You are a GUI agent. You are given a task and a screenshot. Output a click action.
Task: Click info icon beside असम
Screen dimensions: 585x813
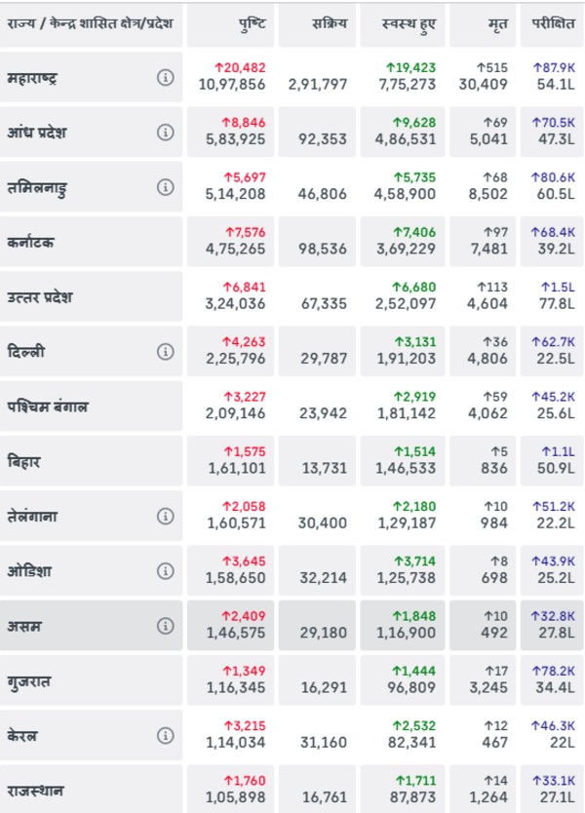pos(165,625)
